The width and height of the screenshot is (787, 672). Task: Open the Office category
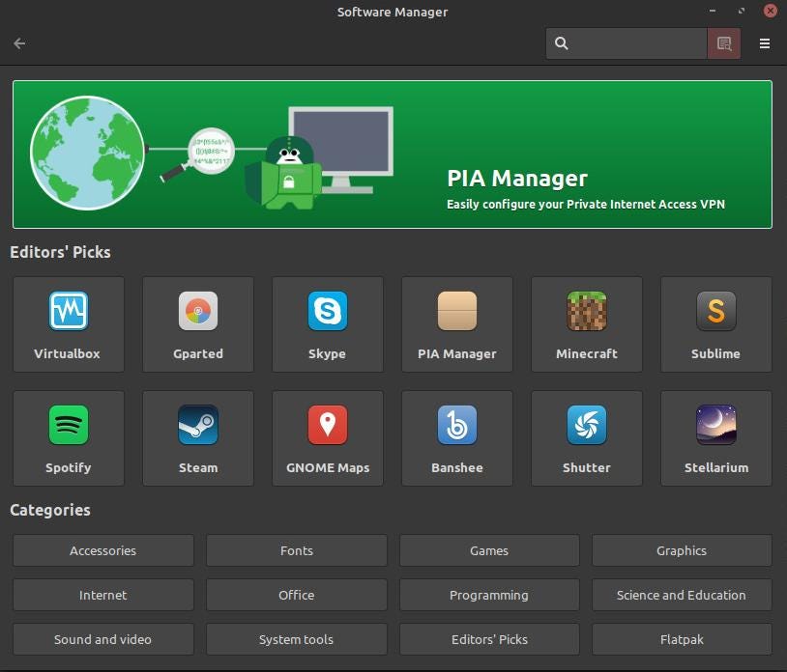coord(297,595)
